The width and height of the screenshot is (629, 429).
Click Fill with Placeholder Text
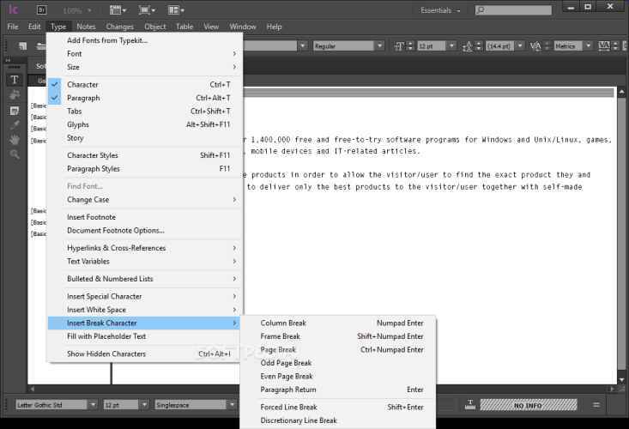tap(106, 336)
